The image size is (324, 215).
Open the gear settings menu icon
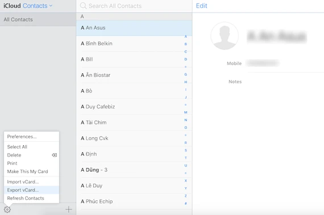[x=7, y=209]
